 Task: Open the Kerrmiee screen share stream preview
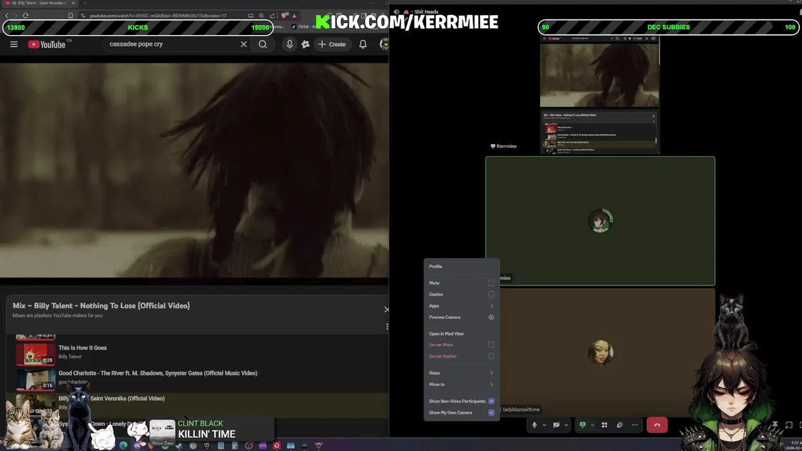tap(600, 95)
